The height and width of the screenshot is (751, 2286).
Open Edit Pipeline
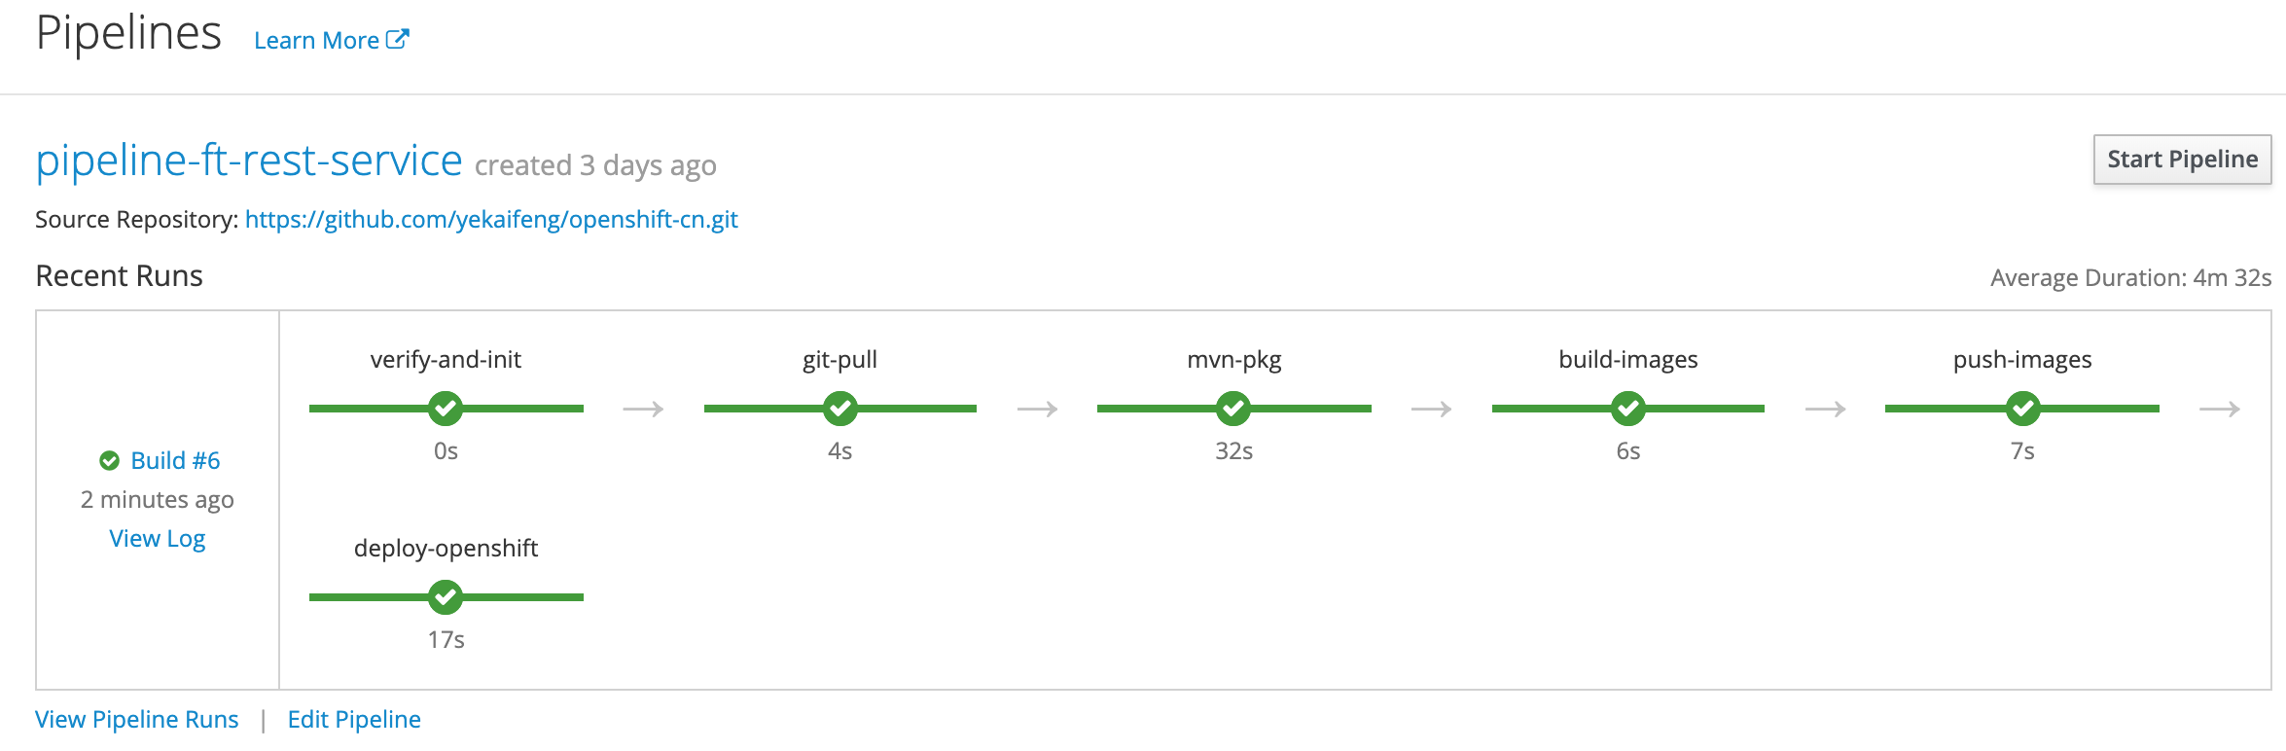354,720
